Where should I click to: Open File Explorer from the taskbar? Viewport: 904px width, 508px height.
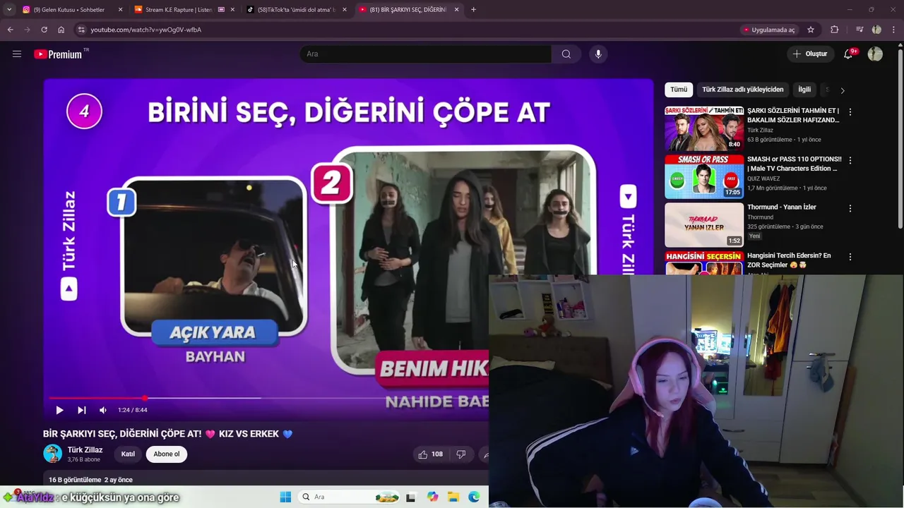(453, 497)
